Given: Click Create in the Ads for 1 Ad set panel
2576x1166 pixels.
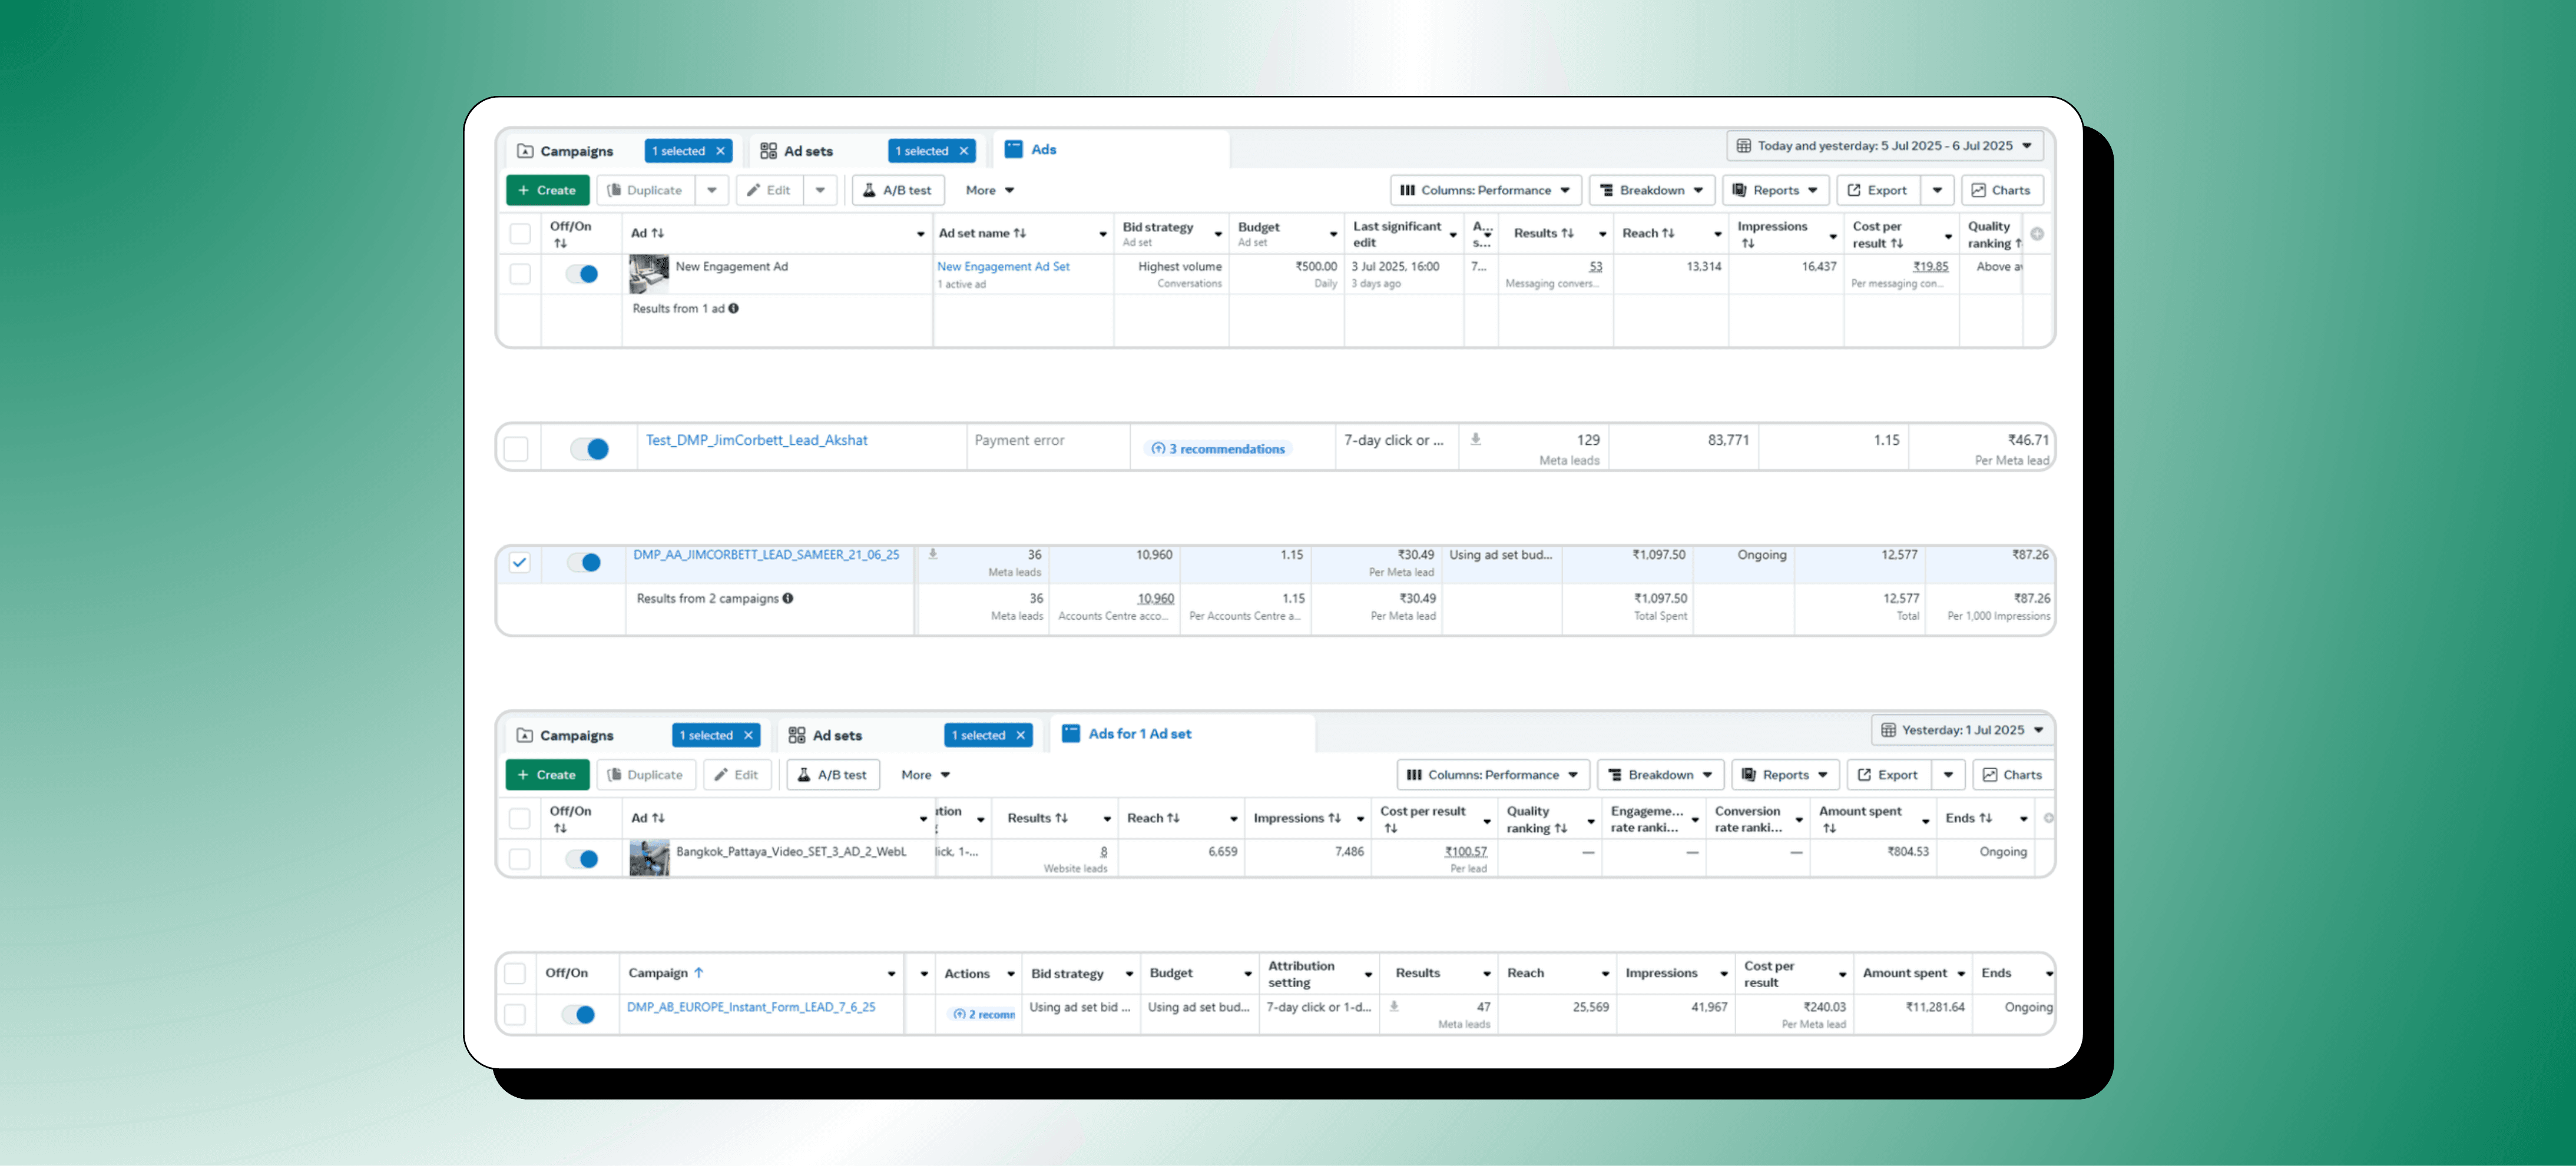Looking at the screenshot, I should [x=547, y=775].
